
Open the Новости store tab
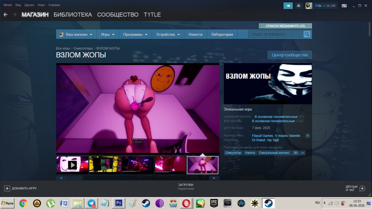195,34
